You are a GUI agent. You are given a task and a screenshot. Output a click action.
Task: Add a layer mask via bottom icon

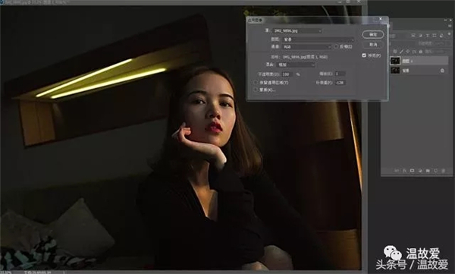(x=412, y=171)
